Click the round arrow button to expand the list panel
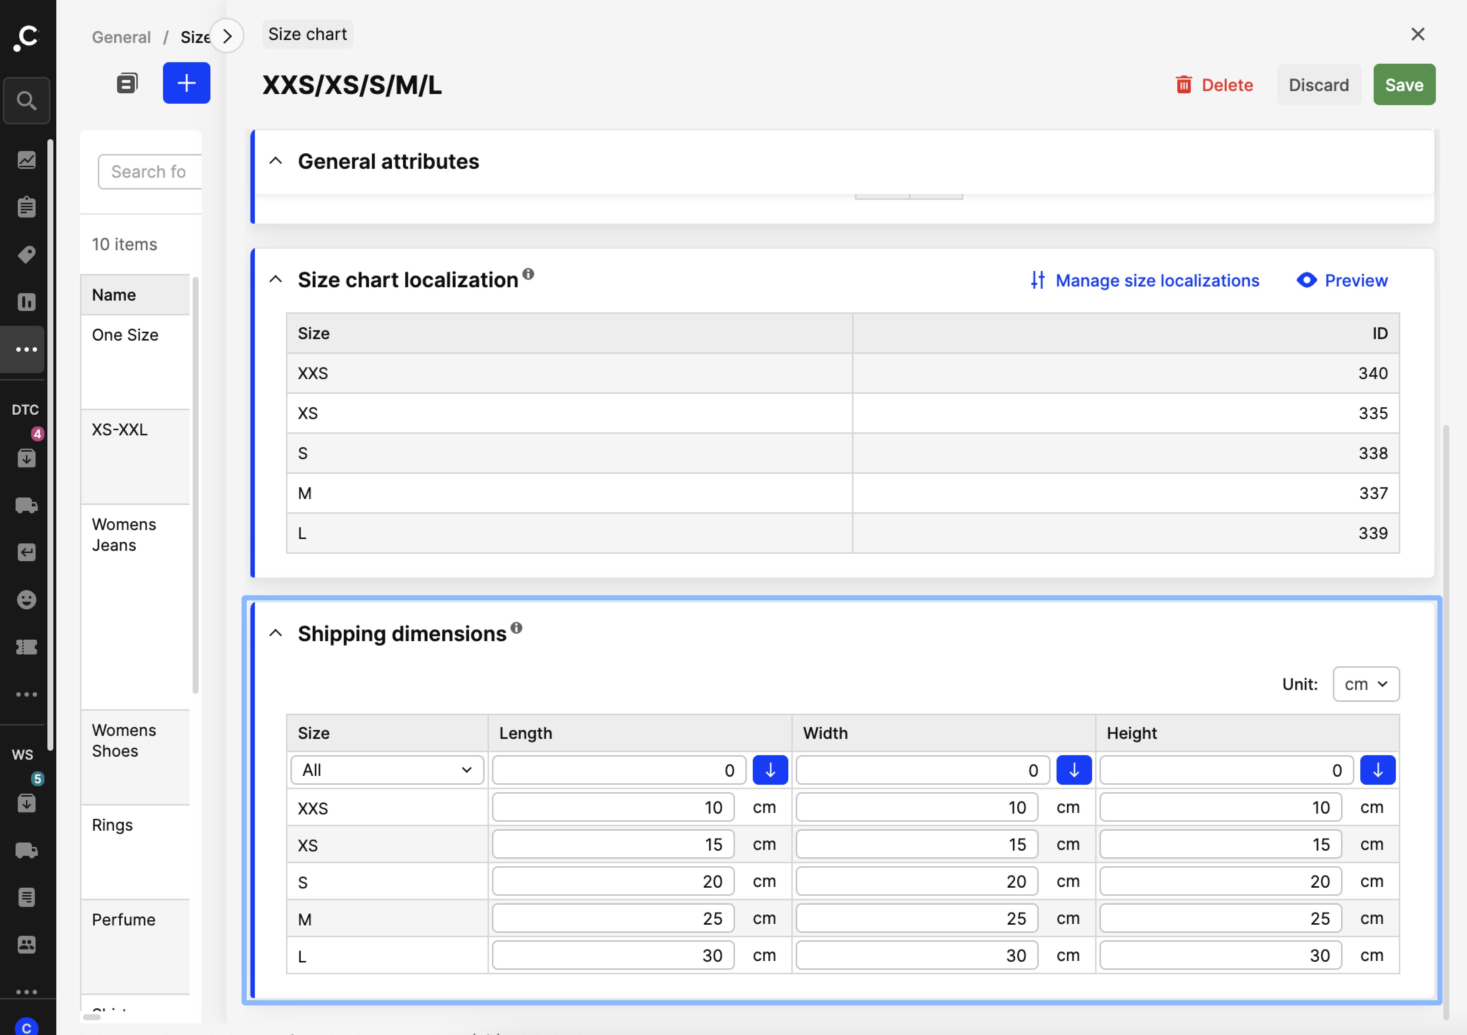This screenshot has width=1467, height=1035. coord(227,36)
